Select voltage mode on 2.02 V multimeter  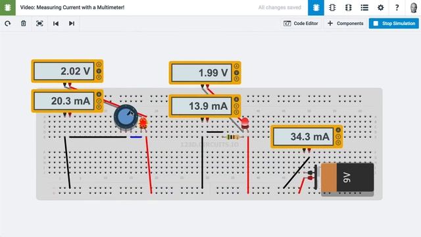pos(99,71)
